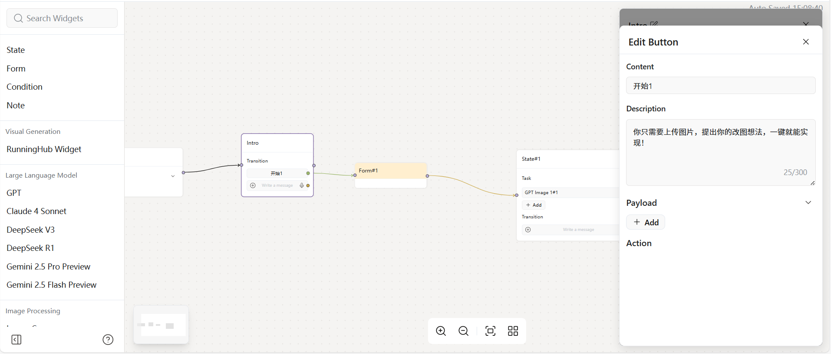Image resolution: width=831 pixels, height=354 pixels.
Task: Click the Add button under Payload
Action: [x=646, y=222]
